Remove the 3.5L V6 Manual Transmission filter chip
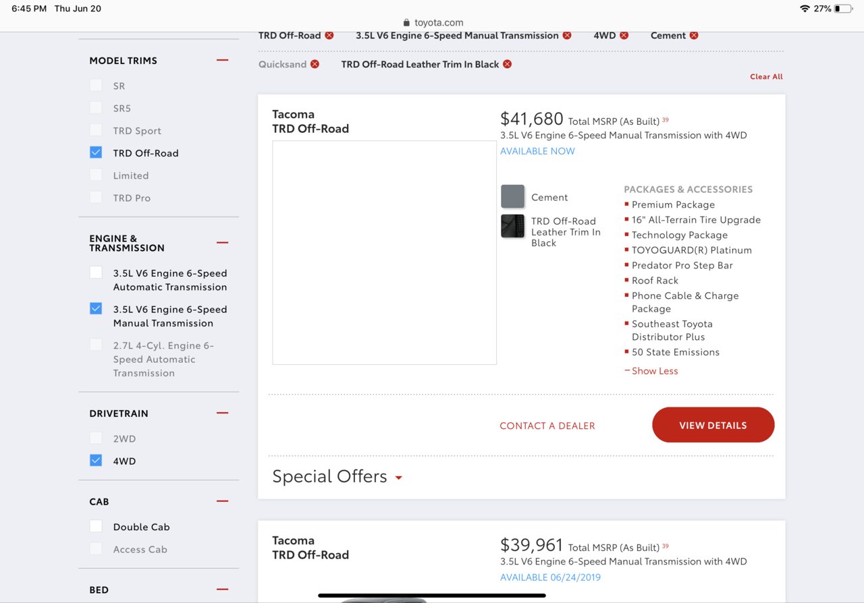The image size is (864, 603). (567, 36)
